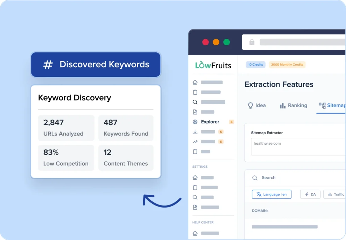Click the LowFruits logo
The height and width of the screenshot is (240, 346).
click(213, 65)
